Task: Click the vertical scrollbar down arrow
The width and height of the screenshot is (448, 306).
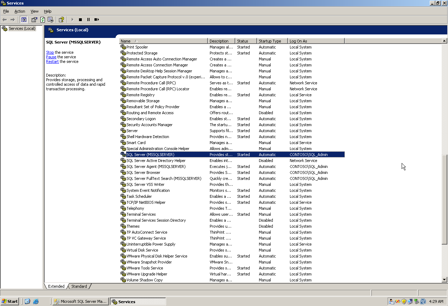Action: (444, 280)
